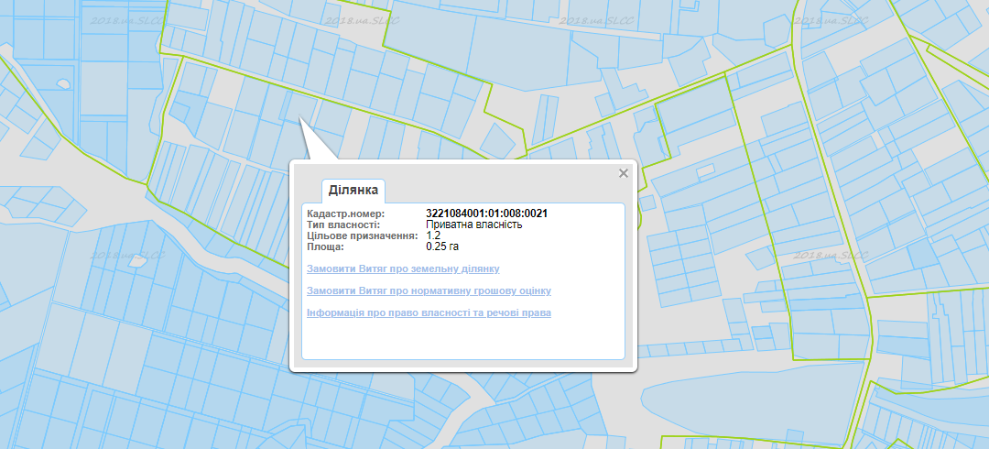Image resolution: width=989 pixels, height=449 pixels.
Task: Click the purpose code value "1.2"
Action: click(433, 235)
